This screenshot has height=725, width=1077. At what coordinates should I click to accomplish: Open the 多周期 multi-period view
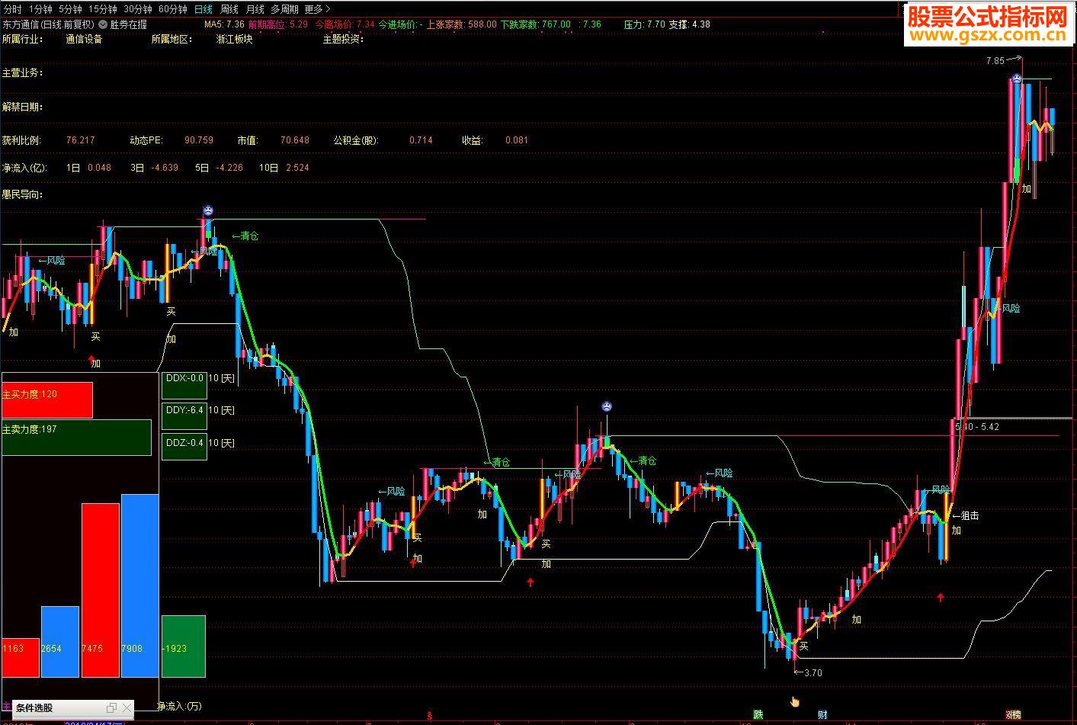284,9
